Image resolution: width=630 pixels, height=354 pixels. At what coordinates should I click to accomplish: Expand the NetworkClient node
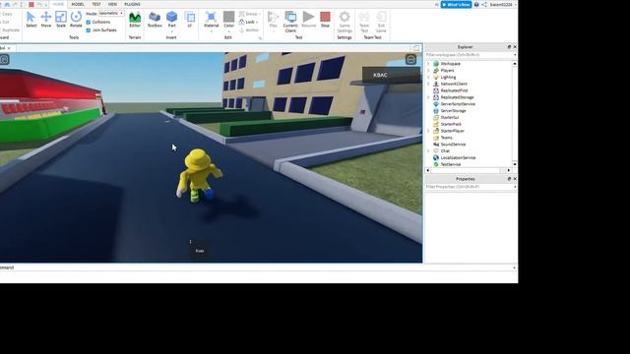[x=428, y=84]
